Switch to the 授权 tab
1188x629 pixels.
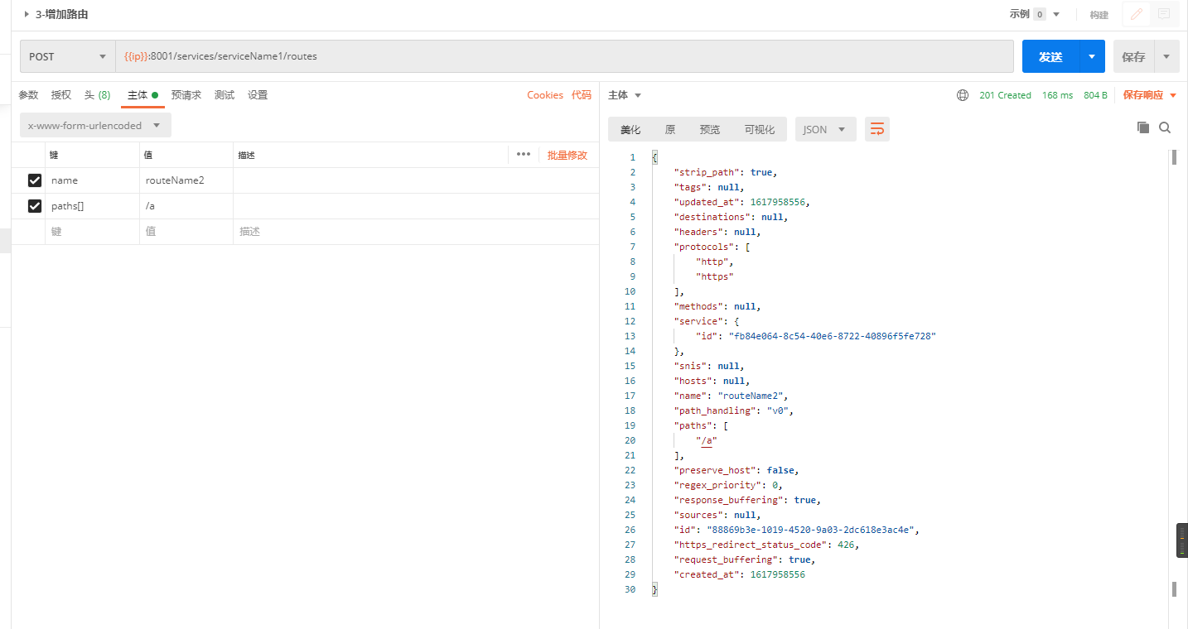tap(61, 95)
